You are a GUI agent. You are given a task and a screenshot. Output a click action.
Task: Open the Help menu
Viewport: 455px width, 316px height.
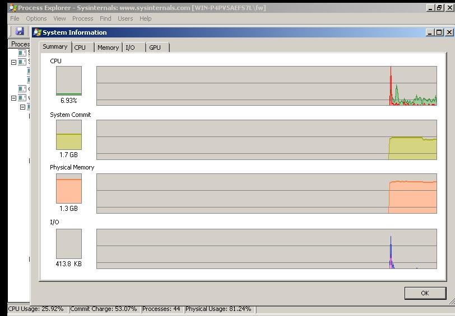(145, 18)
